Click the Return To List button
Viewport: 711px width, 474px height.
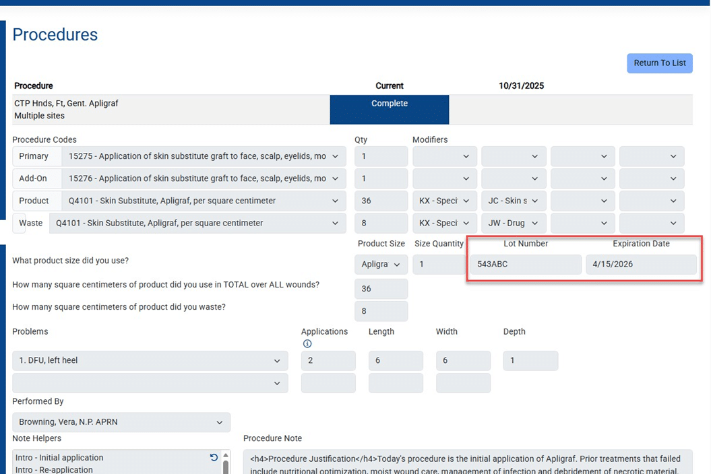(x=659, y=63)
